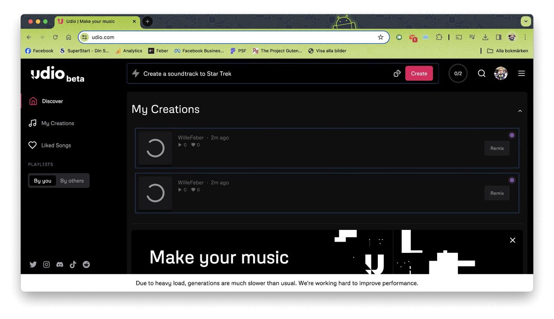
Task: Go to Discover in the sidebar
Action: click(x=52, y=101)
